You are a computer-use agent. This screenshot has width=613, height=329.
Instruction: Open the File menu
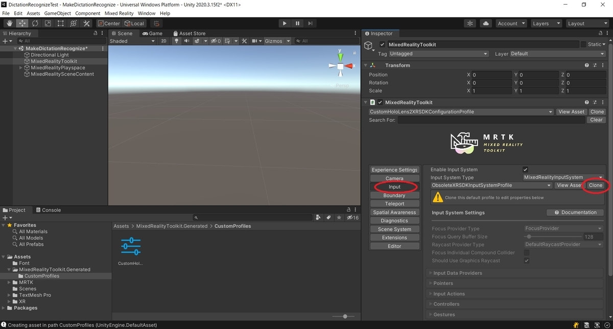point(6,13)
